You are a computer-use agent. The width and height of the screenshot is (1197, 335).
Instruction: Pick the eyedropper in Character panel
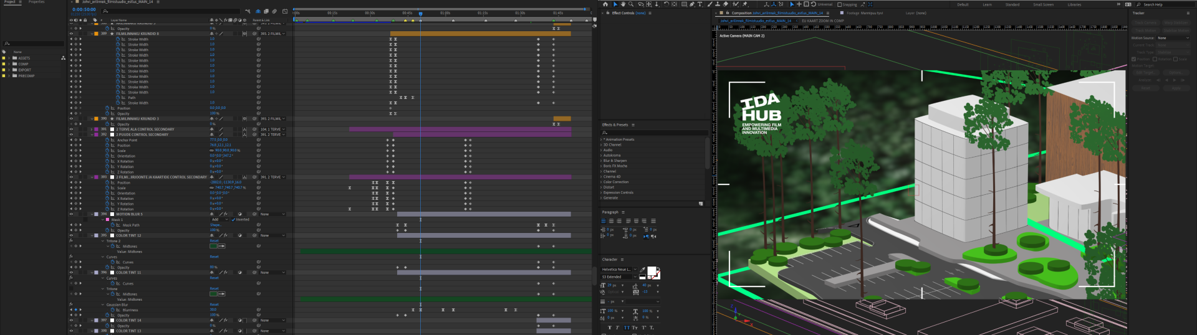(642, 270)
